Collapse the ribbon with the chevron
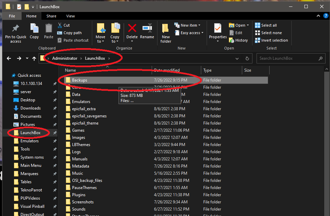 [x=318, y=16]
